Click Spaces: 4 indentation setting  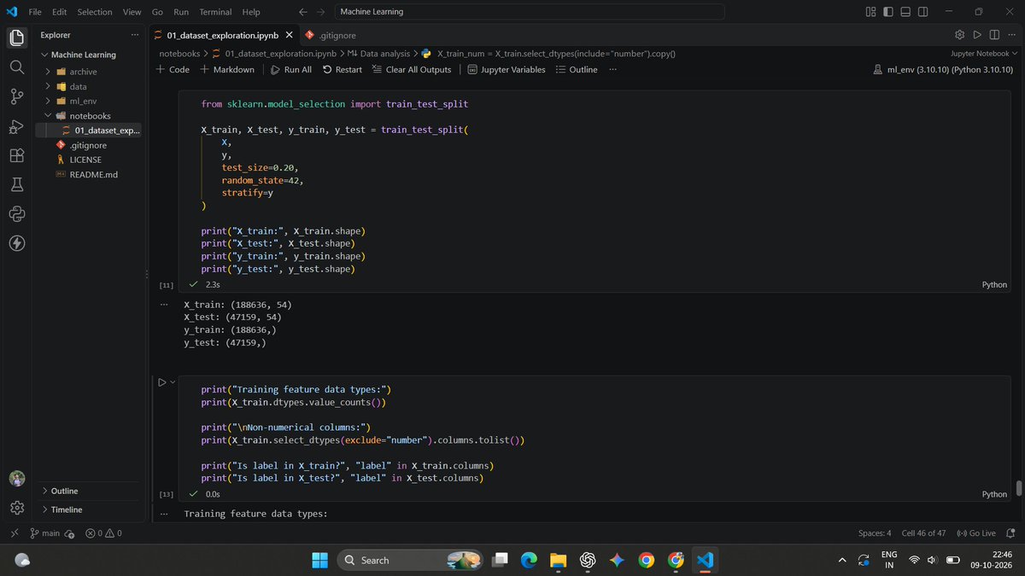pyautogui.click(x=875, y=533)
